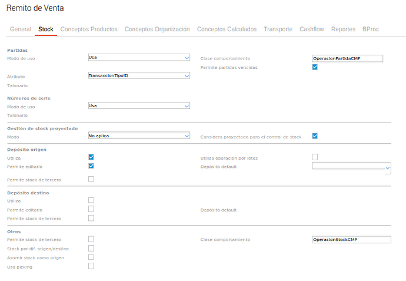Open the Reportes tab

point(343,29)
